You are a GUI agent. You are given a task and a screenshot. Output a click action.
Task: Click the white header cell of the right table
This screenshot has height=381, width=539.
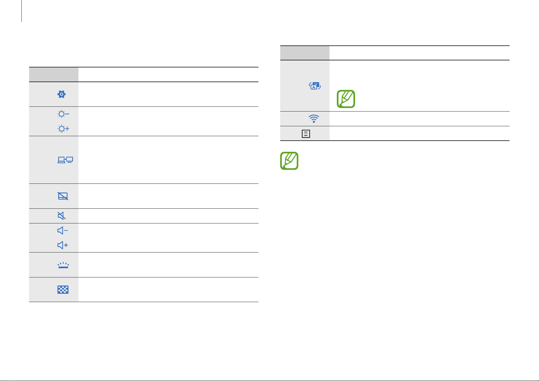[419, 53]
